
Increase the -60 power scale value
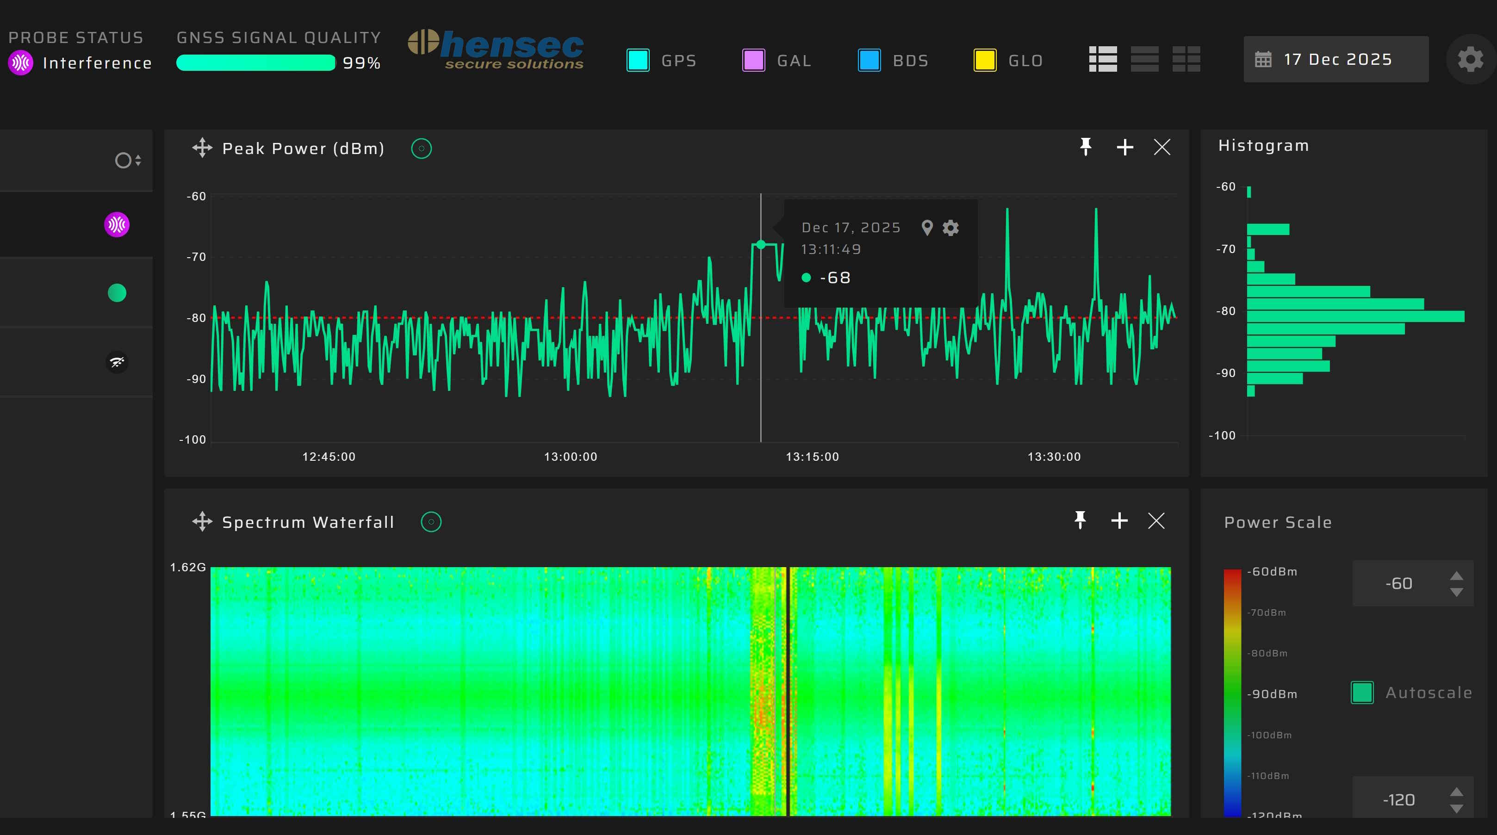click(1456, 575)
